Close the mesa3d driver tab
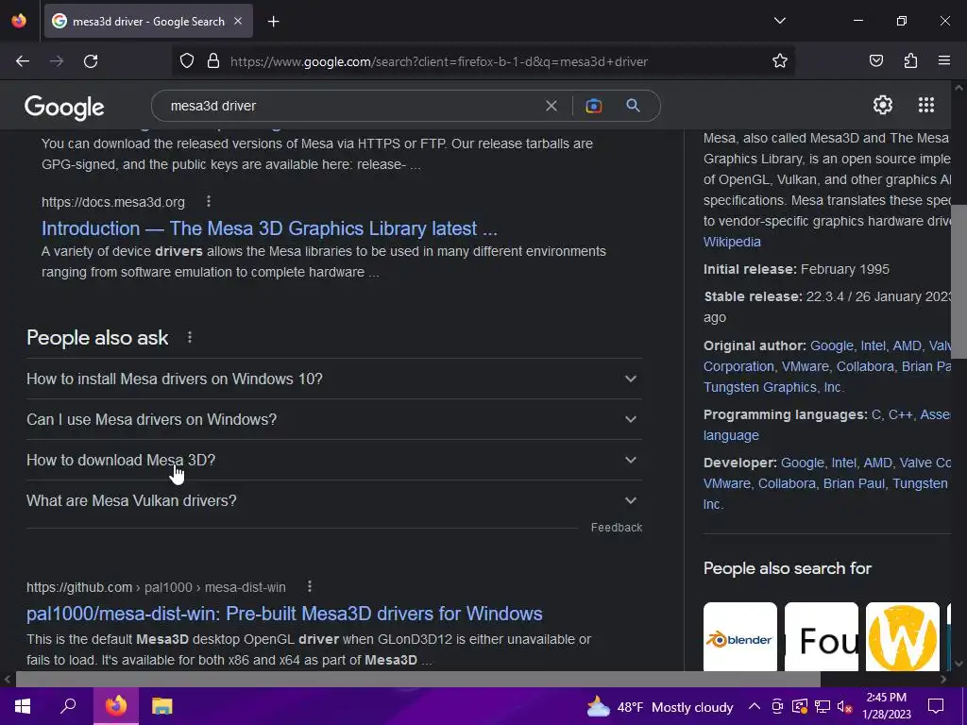The height and width of the screenshot is (725, 967). 238,21
